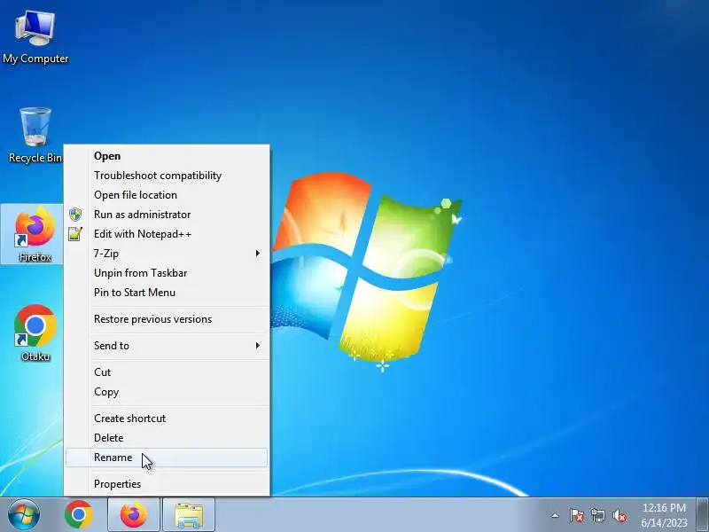Select the Otaku Chrome desktop shortcut

(x=35, y=333)
